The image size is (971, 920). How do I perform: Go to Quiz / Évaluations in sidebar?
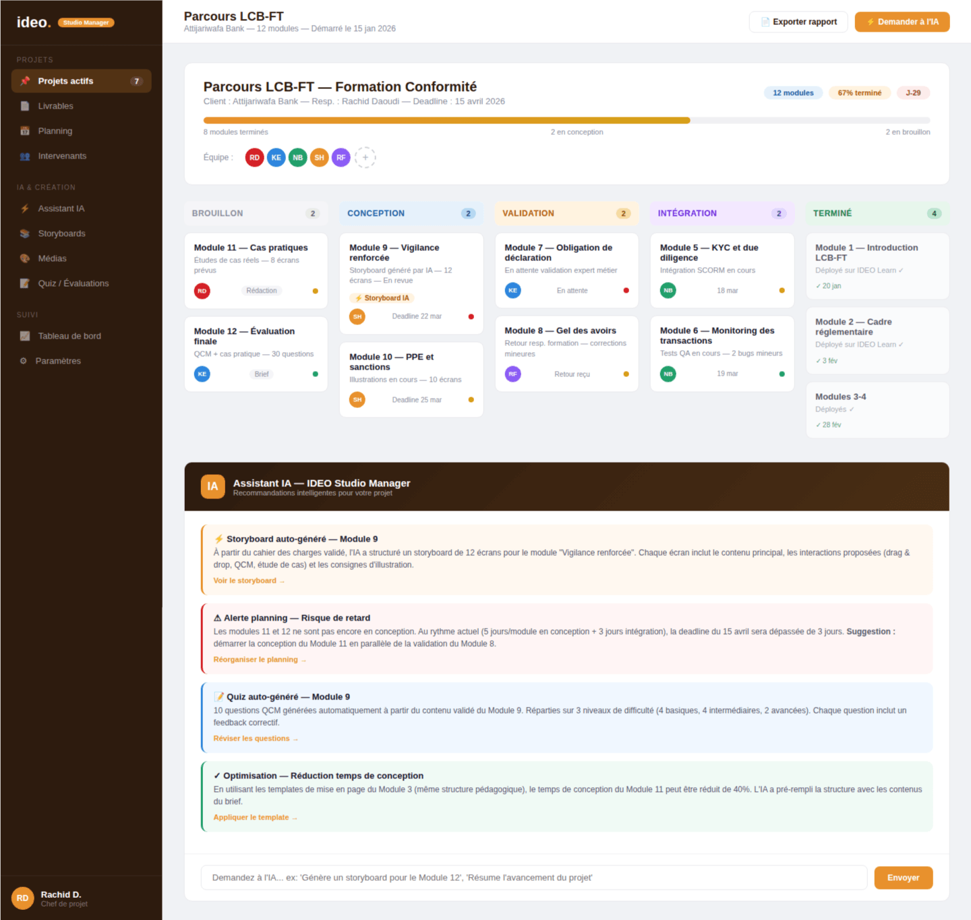73,283
